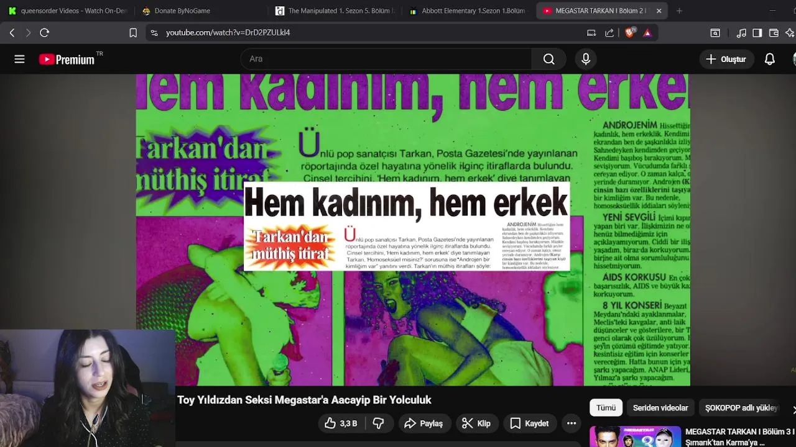Image resolution: width=796 pixels, height=447 pixels.
Task: Start voice search with microphone icon
Action: click(585, 59)
